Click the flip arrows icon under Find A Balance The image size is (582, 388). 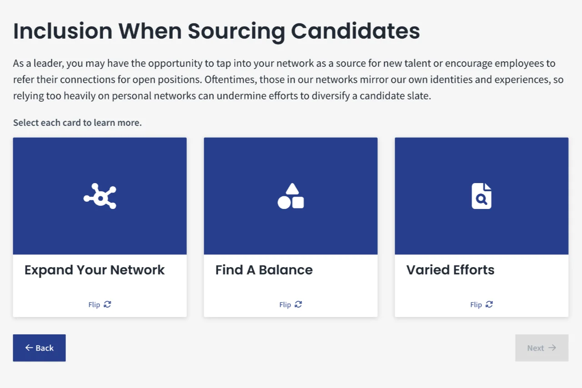[298, 304]
